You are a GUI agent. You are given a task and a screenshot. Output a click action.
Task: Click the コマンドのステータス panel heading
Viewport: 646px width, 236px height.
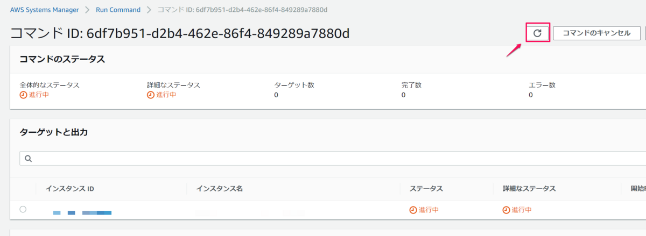(62, 59)
